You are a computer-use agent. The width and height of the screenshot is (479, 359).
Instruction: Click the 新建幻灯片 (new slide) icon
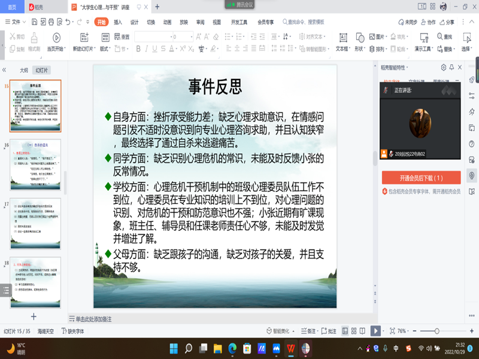83,37
